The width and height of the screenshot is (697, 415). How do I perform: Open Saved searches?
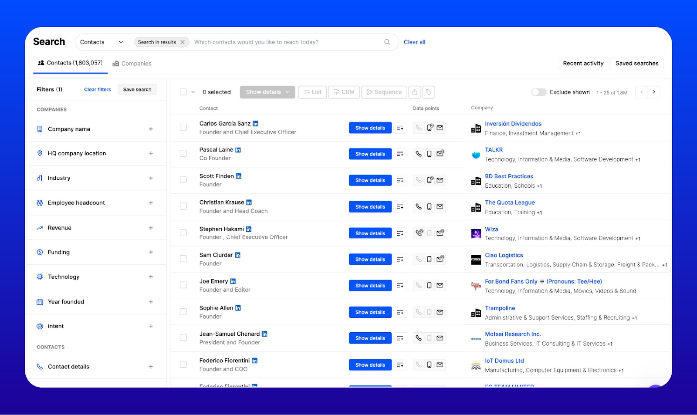pyautogui.click(x=637, y=64)
